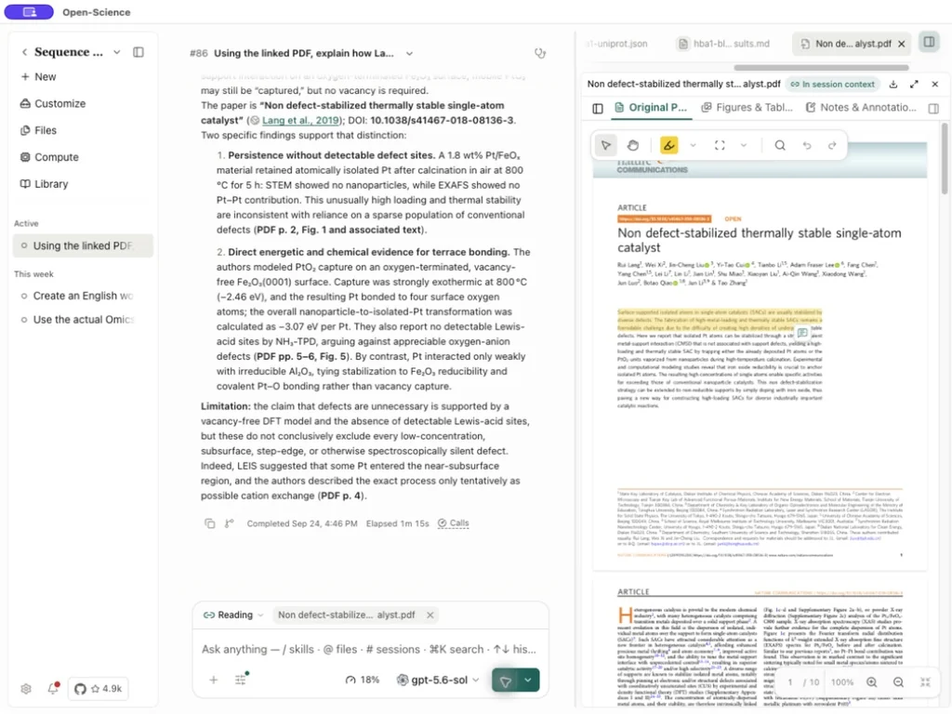Viewport: 952px width, 714px height.
Task: Go back using the Sequence back arrow
Action: [x=24, y=52]
